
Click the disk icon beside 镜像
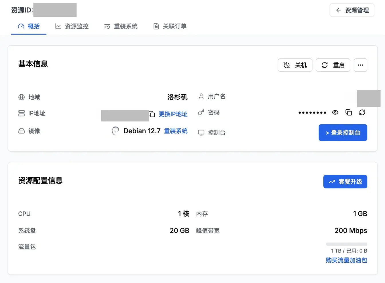tap(21, 131)
